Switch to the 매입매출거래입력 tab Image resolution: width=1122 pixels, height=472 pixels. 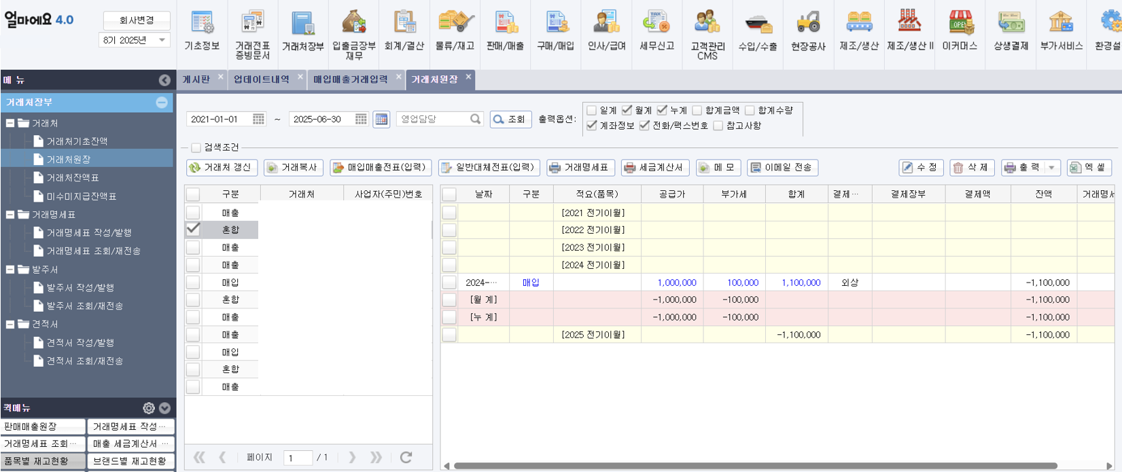pyautogui.click(x=351, y=79)
